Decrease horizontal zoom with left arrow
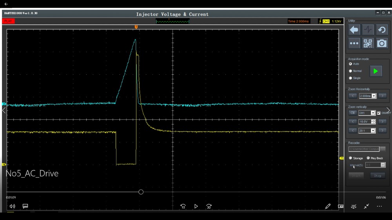The width and height of the screenshot is (392, 220). (x=353, y=96)
